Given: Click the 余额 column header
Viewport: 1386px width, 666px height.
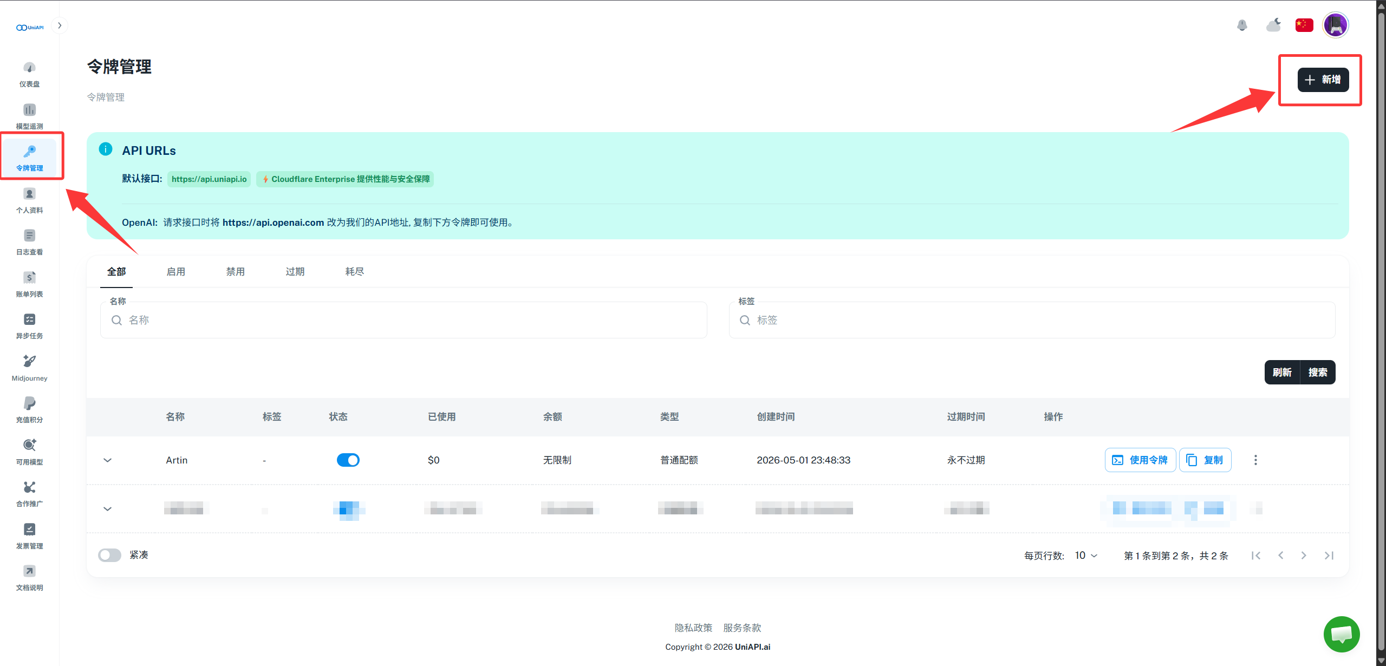Looking at the screenshot, I should coord(552,417).
